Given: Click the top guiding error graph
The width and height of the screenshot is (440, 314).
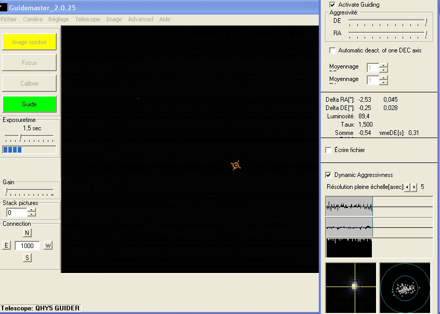Looking at the screenshot, I should [379, 207].
